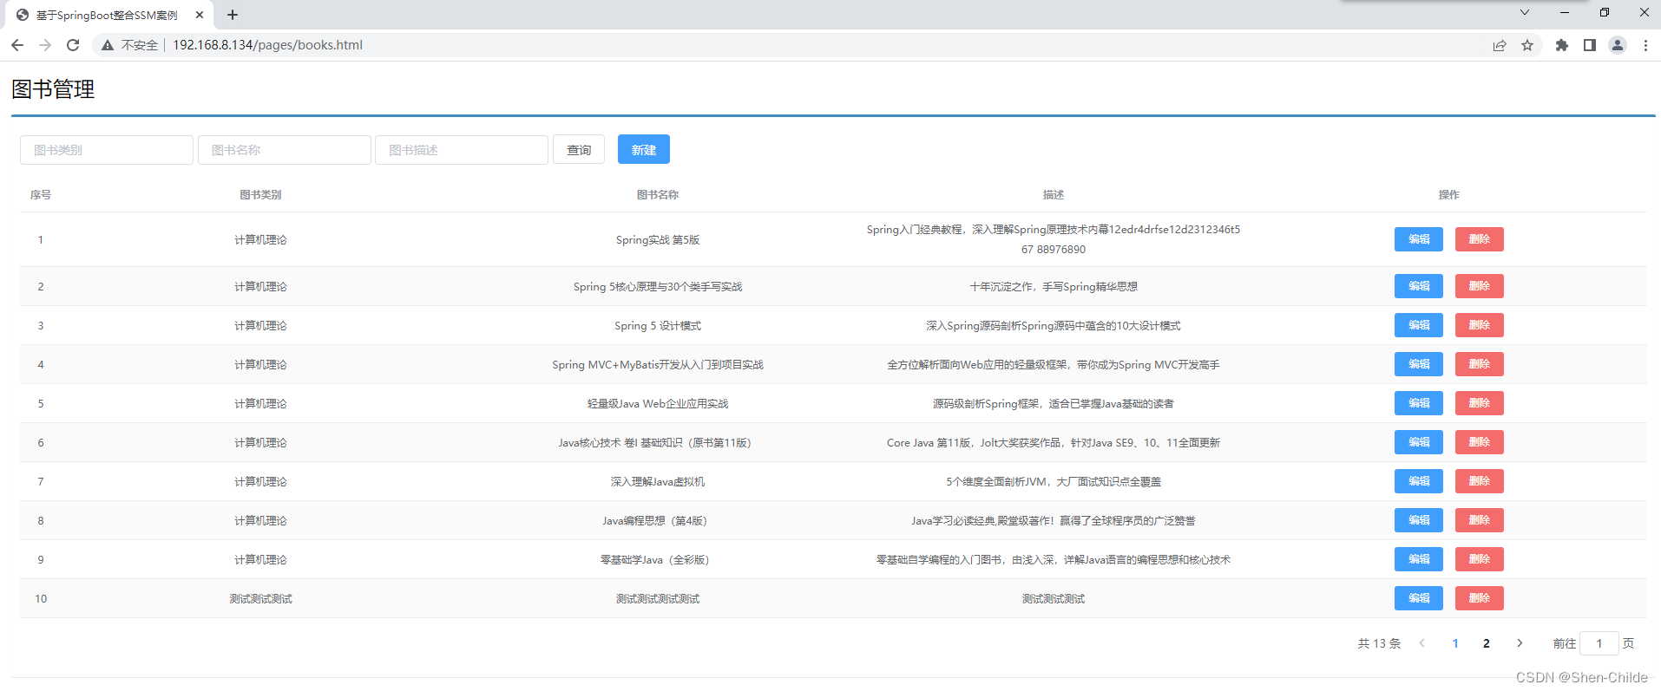1661x691 pixels.
Task: Focus the 图书类别 search field
Action: point(107,150)
